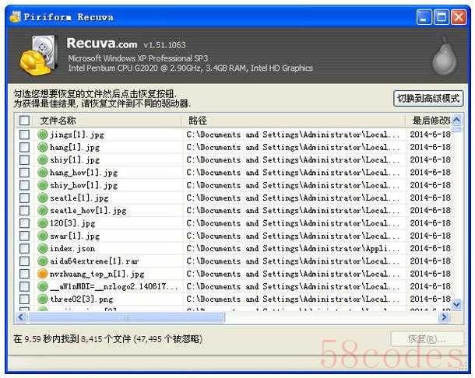Click the green status icon for jings[1].jpg

coord(43,135)
